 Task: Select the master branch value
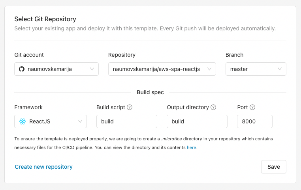pyautogui.click(x=239, y=69)
